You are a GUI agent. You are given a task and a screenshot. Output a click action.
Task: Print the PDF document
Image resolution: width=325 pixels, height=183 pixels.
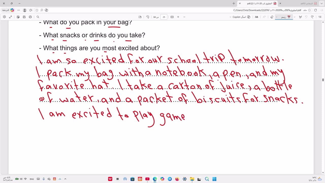(x=30, y=17)
